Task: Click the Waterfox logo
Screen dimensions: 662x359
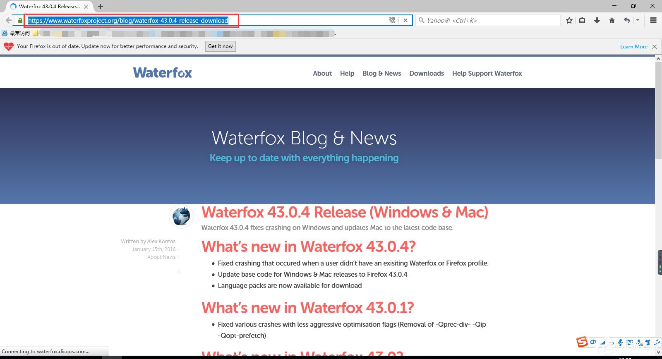Action: tap(162, 73)
